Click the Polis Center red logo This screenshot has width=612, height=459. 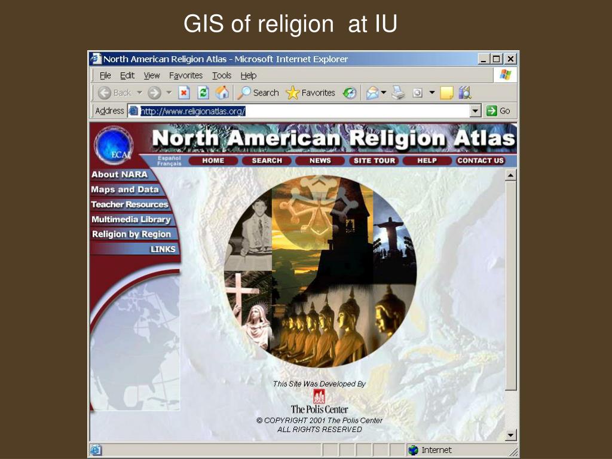click(319, 397)
